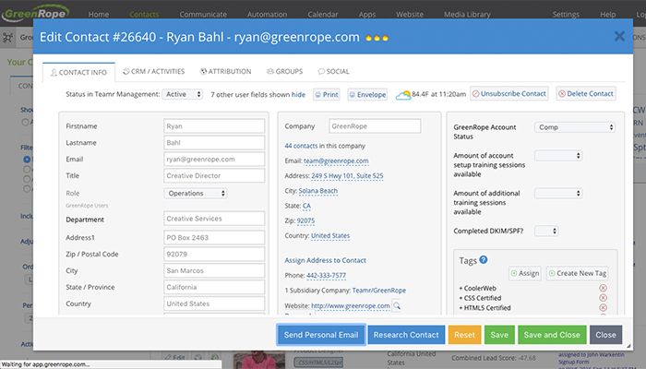Viewport: 646px width, 369px height.
Task: Open the Completed DKIM/SPF dropdown
Action: (x=546, y=231)
